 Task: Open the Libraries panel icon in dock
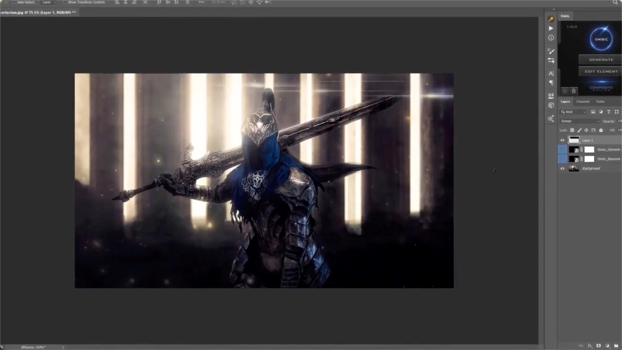pos(551,96)
